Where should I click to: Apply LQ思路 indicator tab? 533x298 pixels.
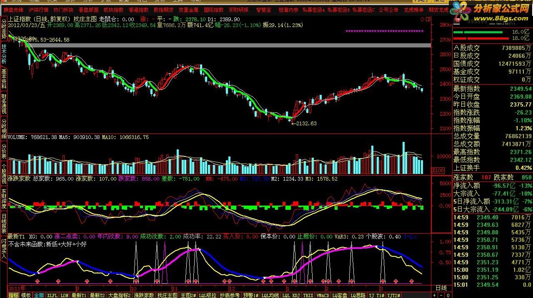(358, 295)
